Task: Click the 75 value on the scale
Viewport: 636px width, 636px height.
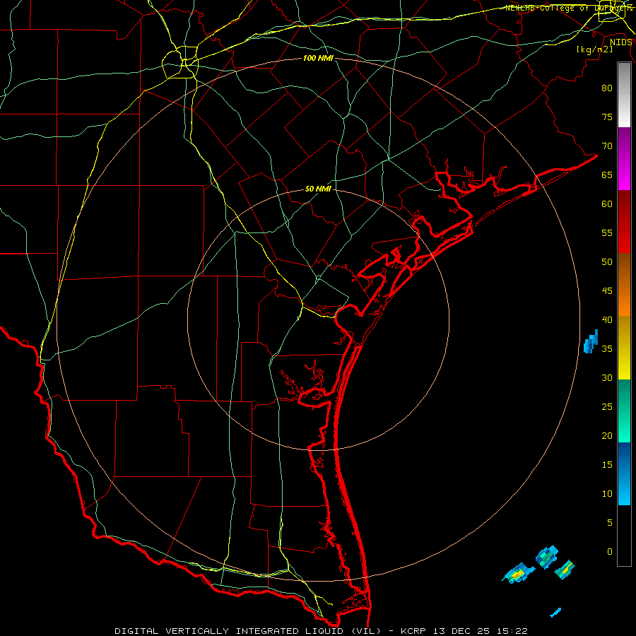Action: pos(607,117)
